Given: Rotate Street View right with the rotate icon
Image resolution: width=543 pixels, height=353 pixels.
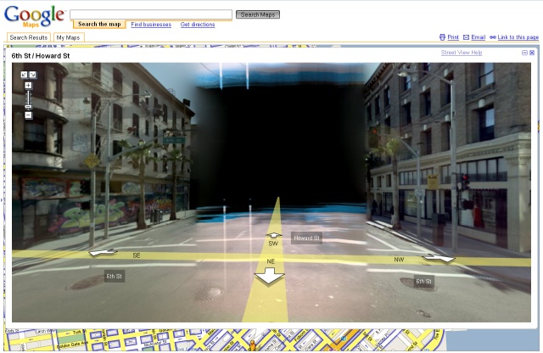Looking at the screenshot, I should pos(32,75).
